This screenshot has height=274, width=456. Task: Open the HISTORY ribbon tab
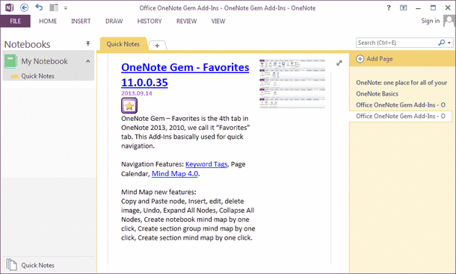pos(150,21)
